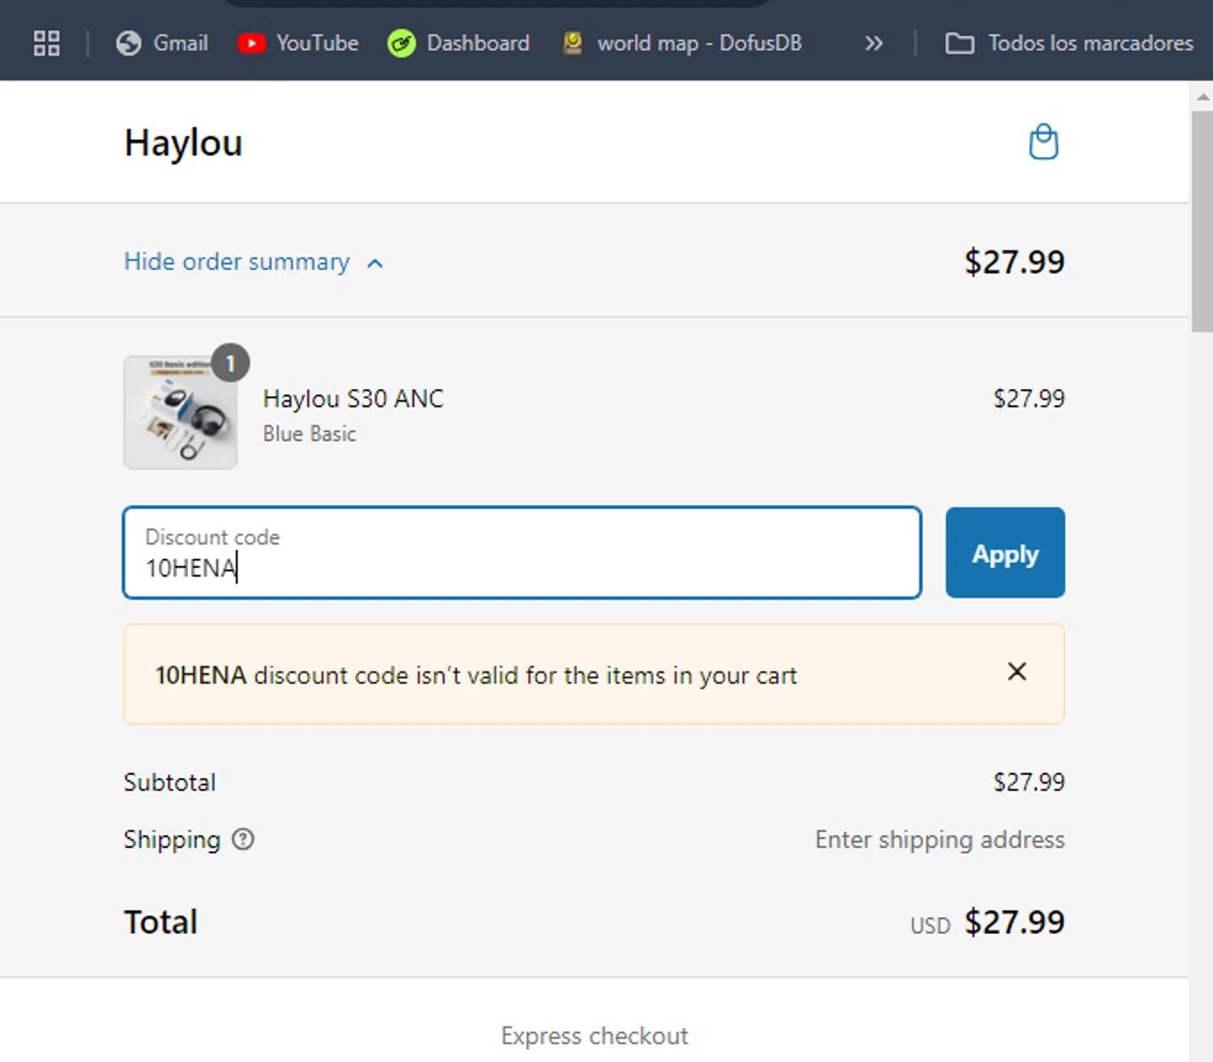This screenshot has height=1062, width=1213.
Task: Click the quantity badge on the product image
Action: click(230, 363)
